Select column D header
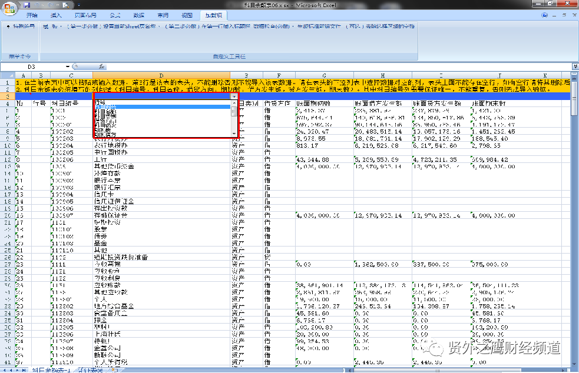The height and width of the screenshot is (373, 579). (x=161, y=75)
